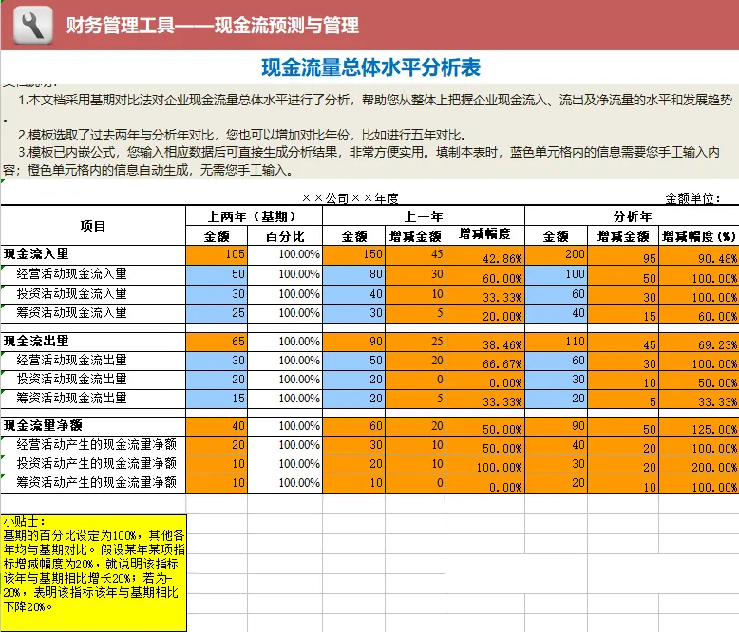Select the 上两年（基期） header cell
739x632 pixels.
click(x=254, y=216)
